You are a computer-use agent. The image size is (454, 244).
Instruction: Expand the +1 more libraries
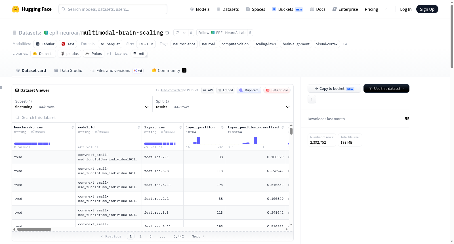[109, 54]
